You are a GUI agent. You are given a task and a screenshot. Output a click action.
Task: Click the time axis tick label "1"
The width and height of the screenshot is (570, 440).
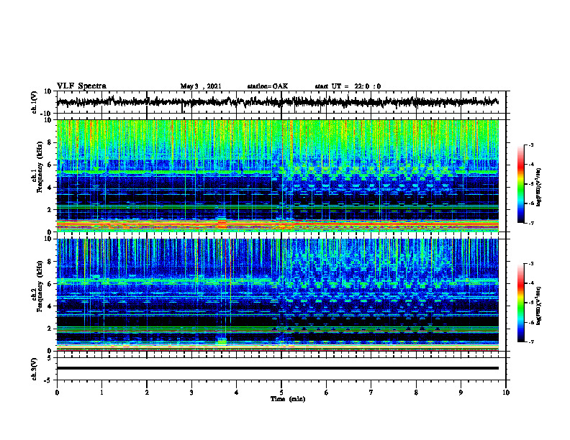click(x=101, y=393)
